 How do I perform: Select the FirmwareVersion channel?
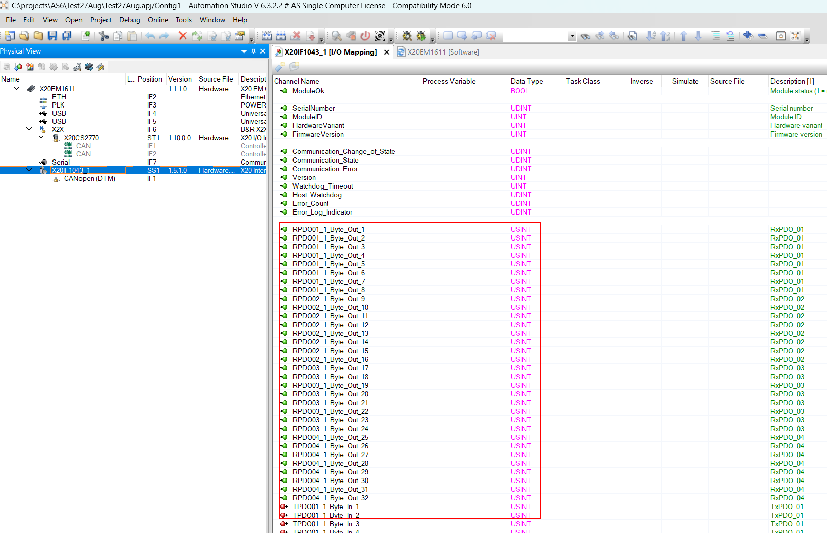[318, 134]
